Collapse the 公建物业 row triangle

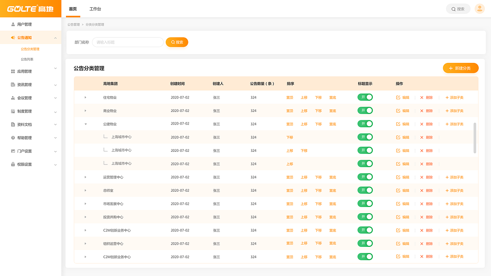86,124
